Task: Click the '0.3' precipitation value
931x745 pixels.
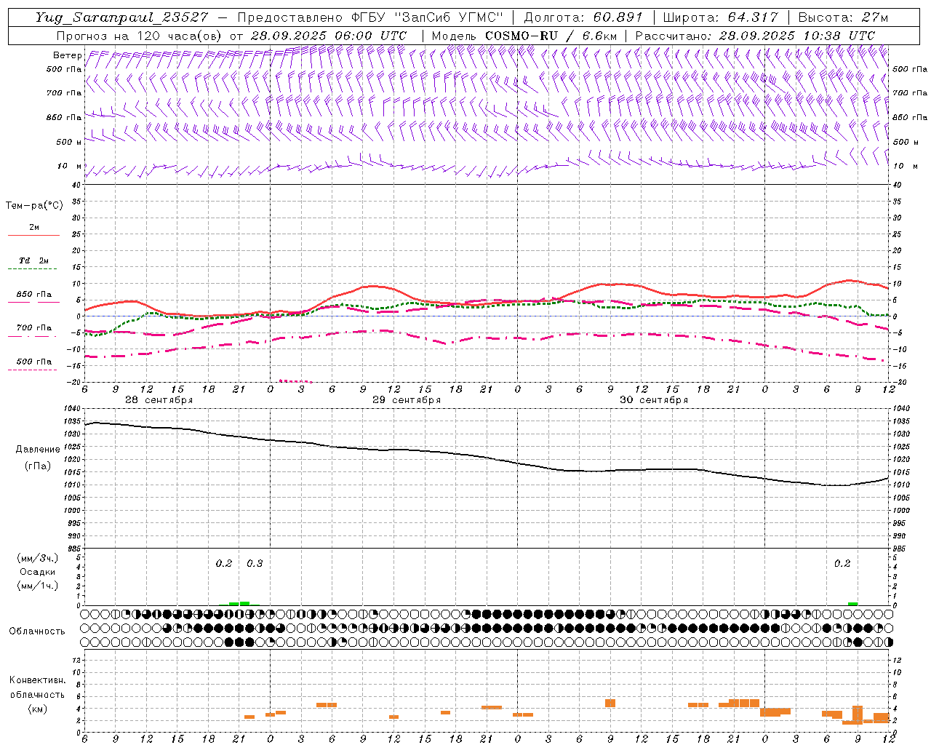Action: pos(255,564)
